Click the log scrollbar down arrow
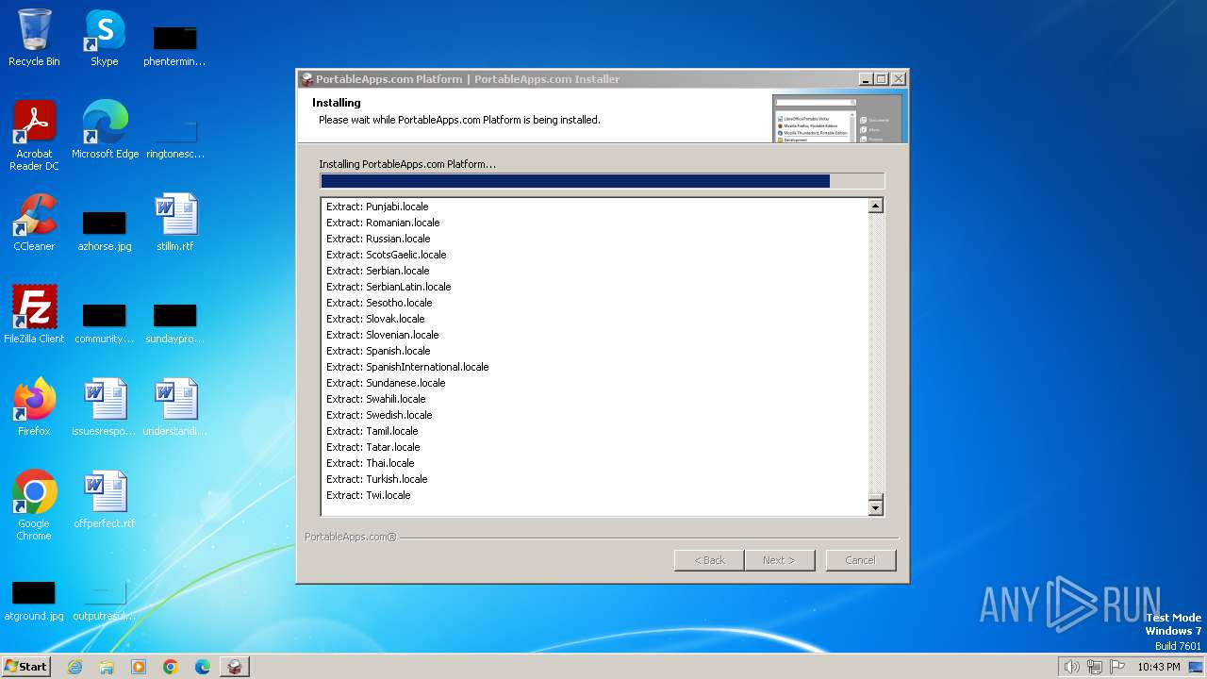This screenshot has height=679, width=1207. coord(875,508)
